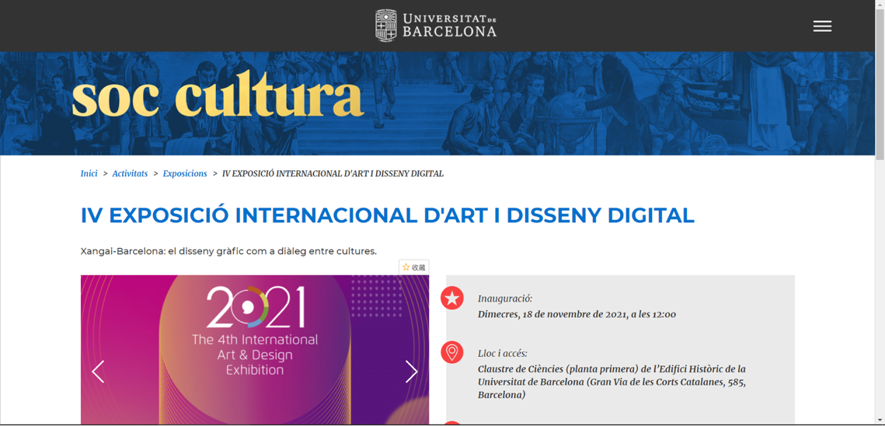Show the previous carousel slide
Screen dimensions: 885x426
coord(98,372)
